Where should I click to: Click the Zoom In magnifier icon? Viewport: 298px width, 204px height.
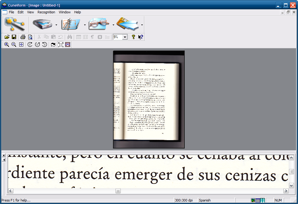(x=7, y=45)
